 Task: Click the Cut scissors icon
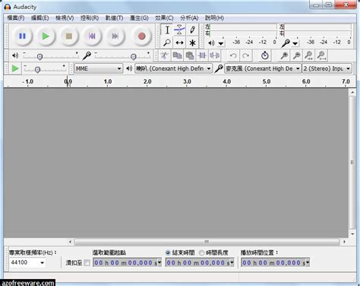point(165,56)
